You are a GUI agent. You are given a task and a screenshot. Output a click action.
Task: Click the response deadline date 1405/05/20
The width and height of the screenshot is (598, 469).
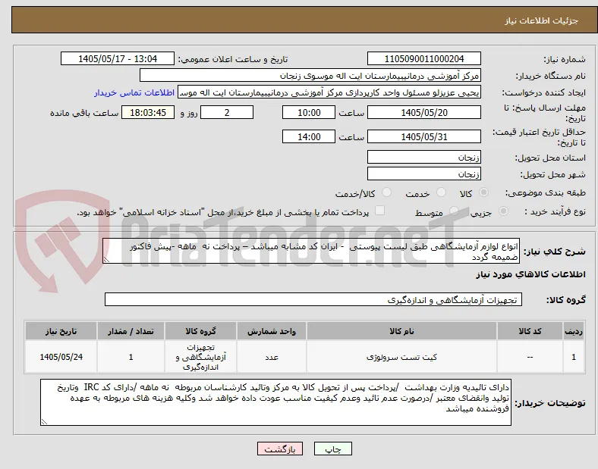(424, 113)
